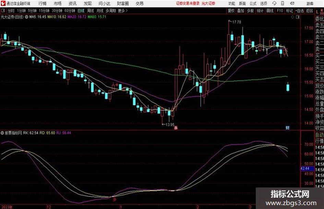The height and width of the screenshot is (209, 324).
Task: Click the diamond icon above the chart
Action: coord(292,17)
